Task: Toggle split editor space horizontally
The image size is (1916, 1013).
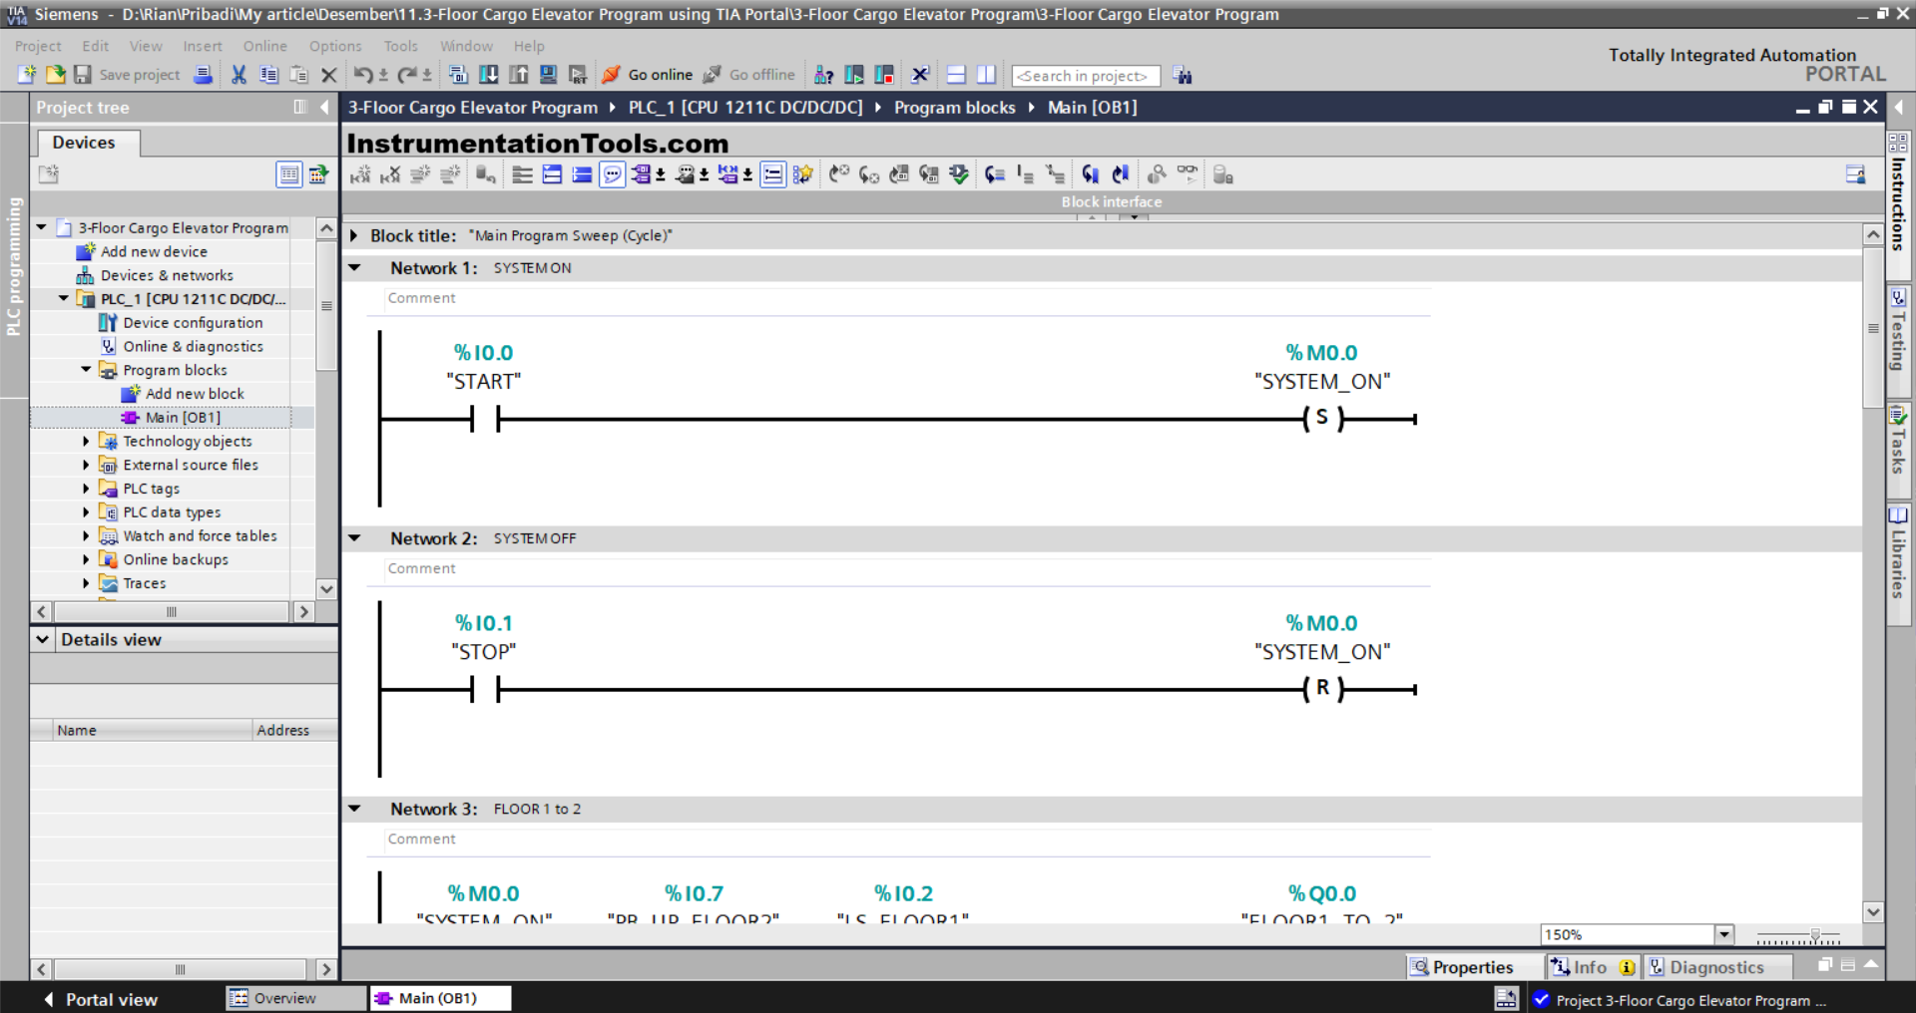Action: (x=956, y=75)
